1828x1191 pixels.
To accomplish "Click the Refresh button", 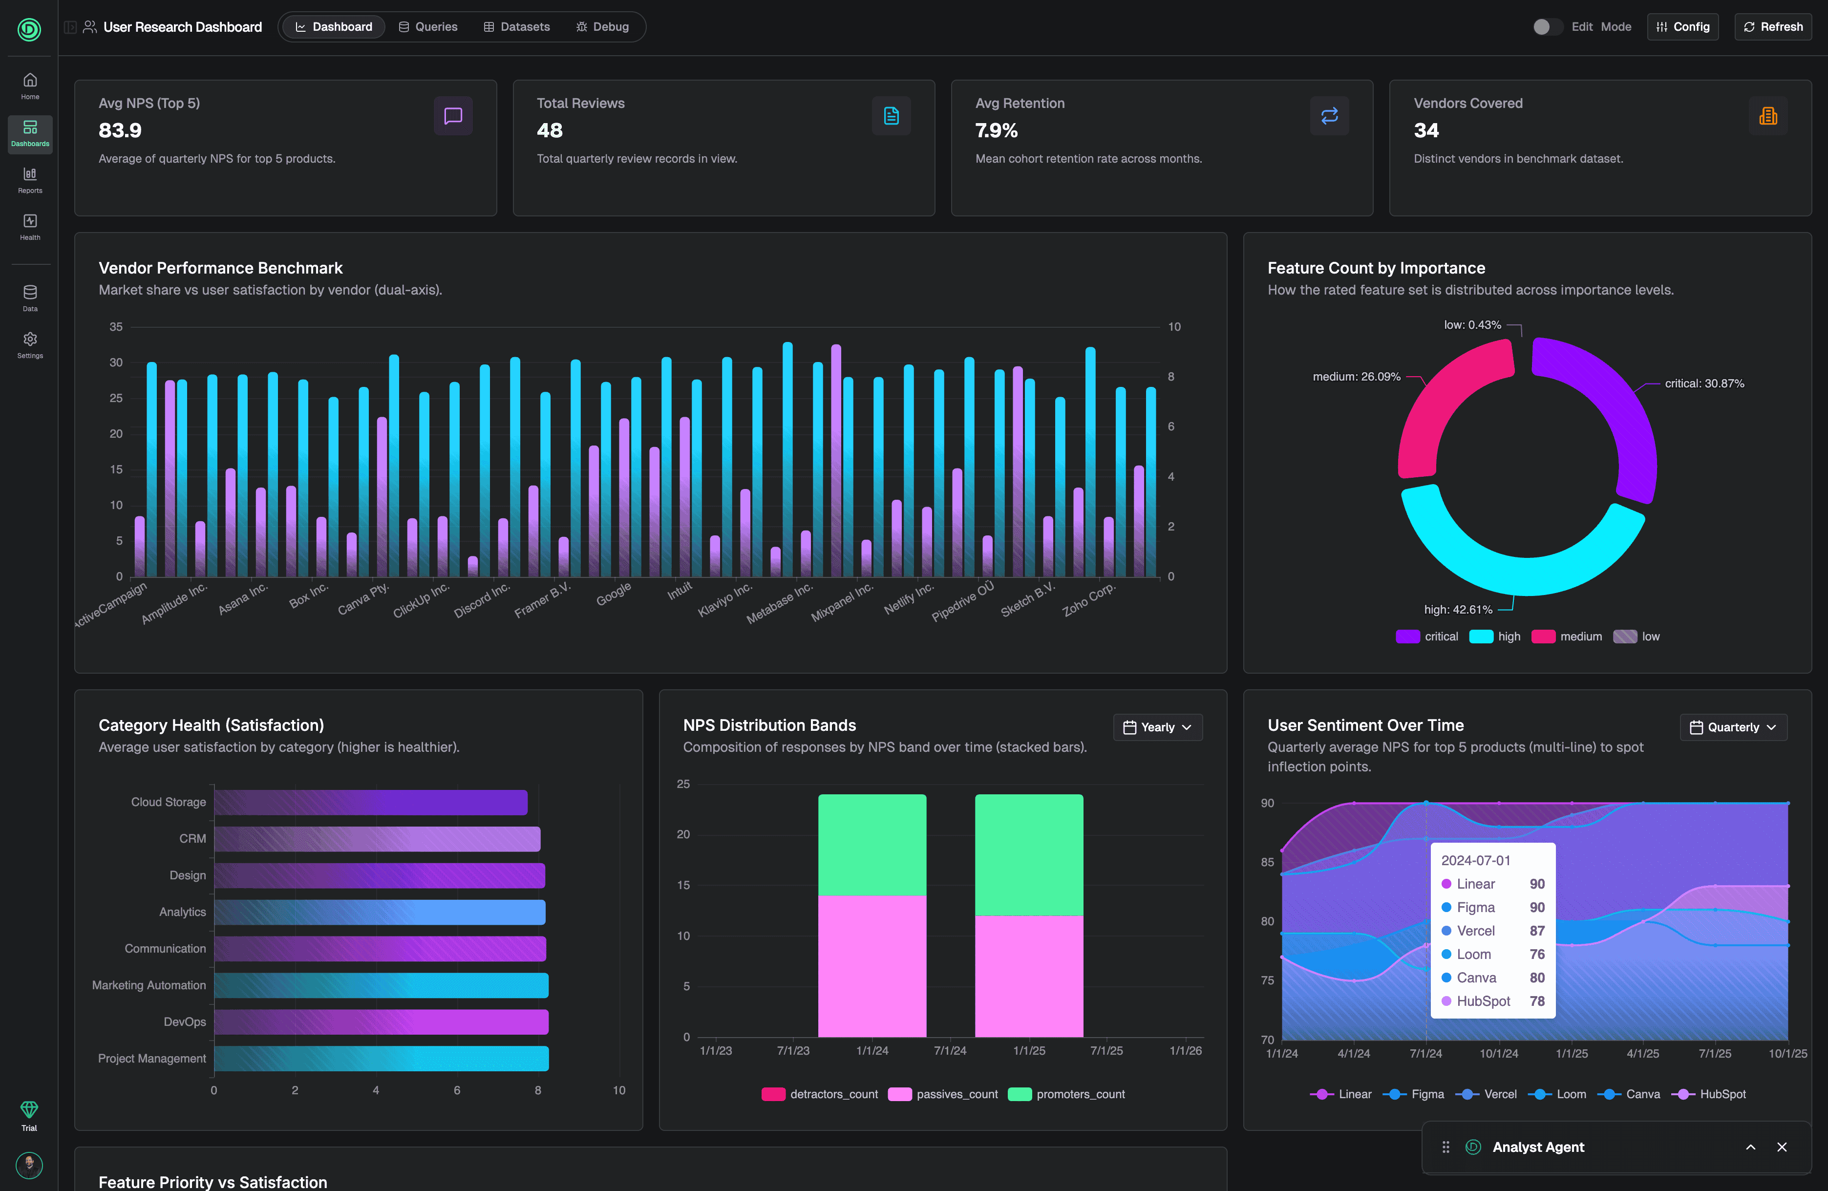I will click(1773, 27).
